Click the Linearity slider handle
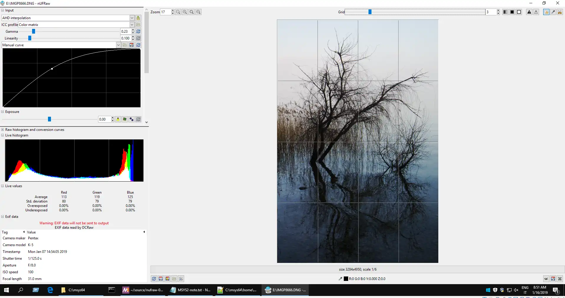Screen dimensions: 565x298 pyautogui.click(x=30, y=38)
